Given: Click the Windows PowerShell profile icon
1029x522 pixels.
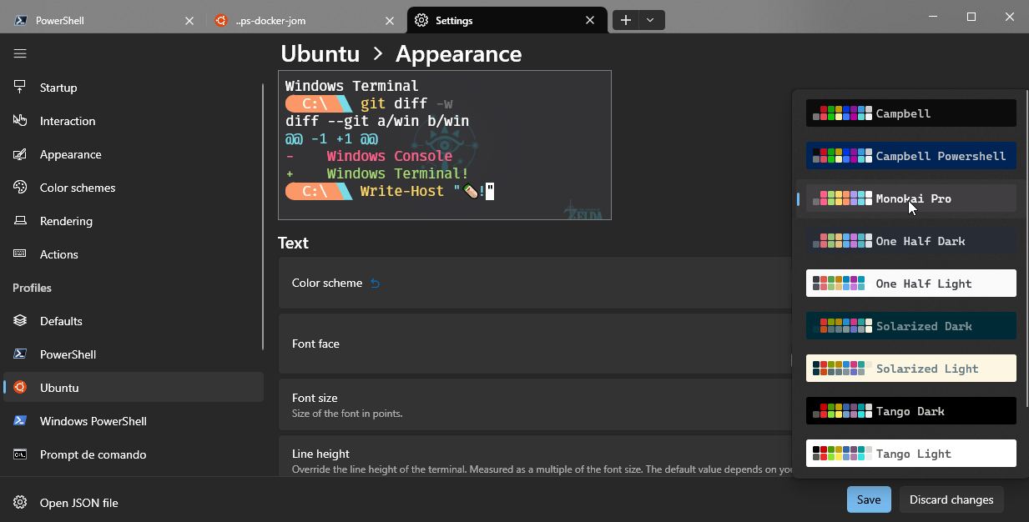Looking at the screenshot, I should (20, 421).
